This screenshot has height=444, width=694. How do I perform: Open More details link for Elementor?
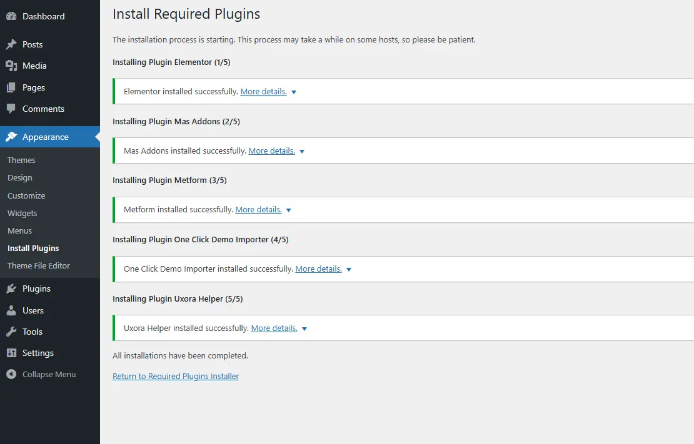point(263,92)
